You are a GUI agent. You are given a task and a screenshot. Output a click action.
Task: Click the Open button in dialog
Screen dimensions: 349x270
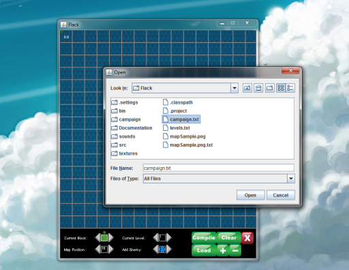pos(250,195)
